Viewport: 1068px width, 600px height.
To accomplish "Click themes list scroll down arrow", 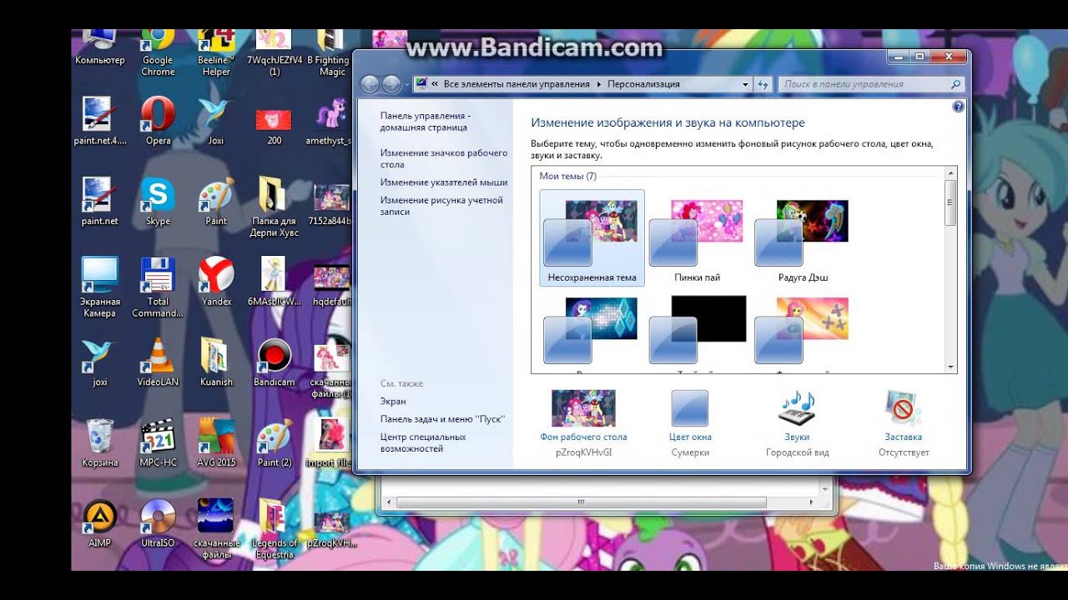I will point(950,367).
